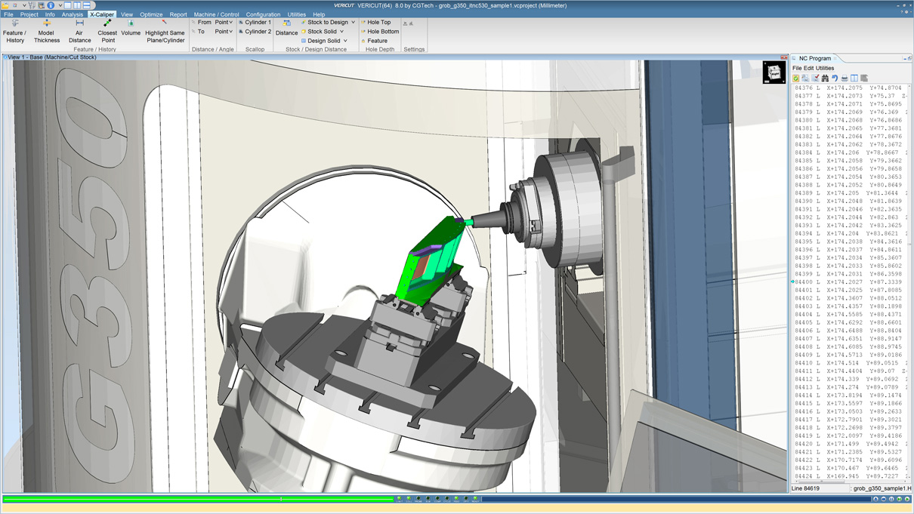Measure Volume with X-Caliper

(131, 28)
